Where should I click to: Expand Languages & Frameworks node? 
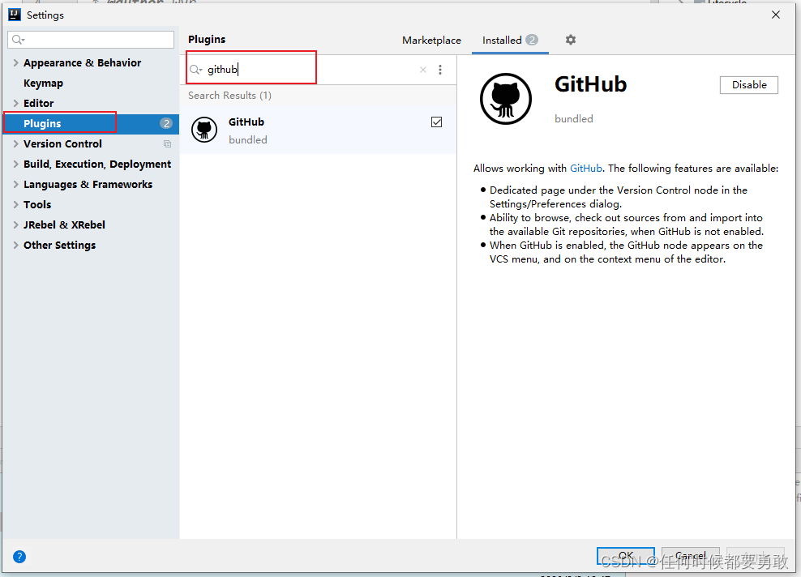[16, 184]
